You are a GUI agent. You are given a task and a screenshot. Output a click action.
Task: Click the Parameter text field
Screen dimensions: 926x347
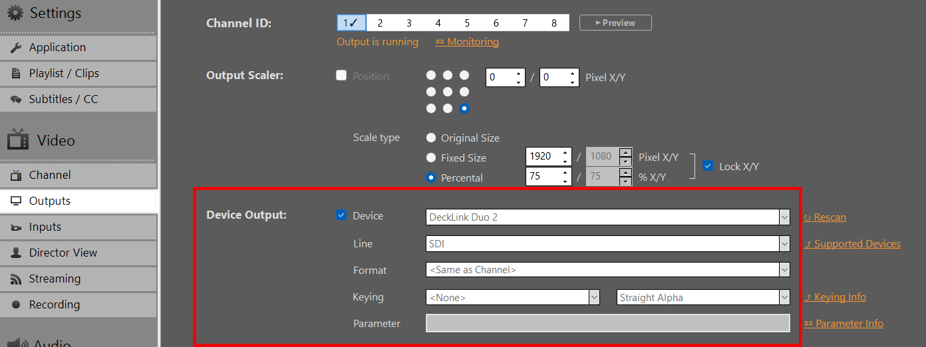(607, 324)
